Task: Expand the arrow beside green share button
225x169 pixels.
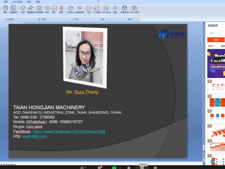Action: coord(120,168)
